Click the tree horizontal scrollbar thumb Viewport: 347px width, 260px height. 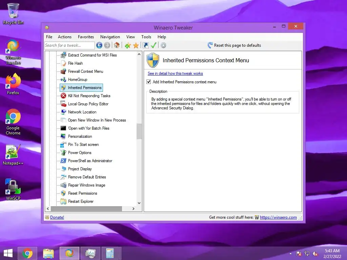coord(86,209)
